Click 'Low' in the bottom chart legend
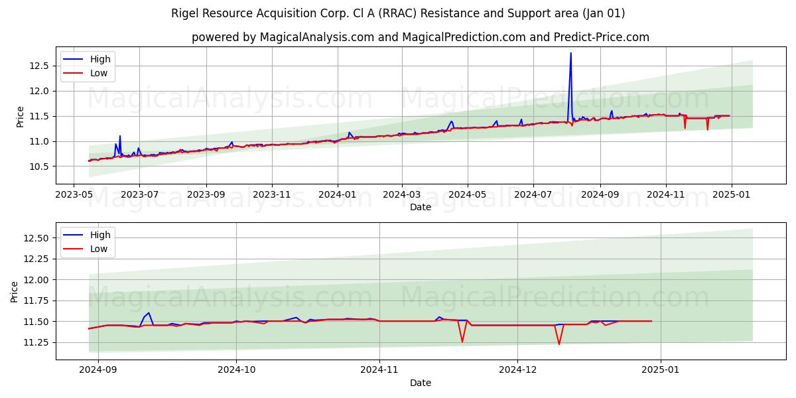This screenshot has height=398, width=796. (x=99, y=249)
